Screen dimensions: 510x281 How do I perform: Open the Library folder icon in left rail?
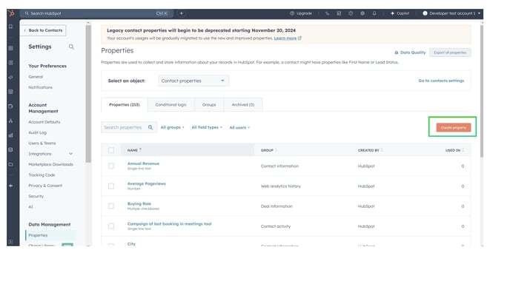tap(10, 164)
